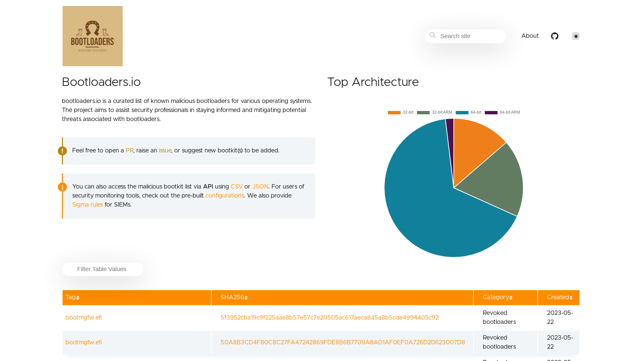The width and height of the screenshot is (642, 361).
Task: Toggle the 64-bit ARM legend swatch
Action: (x=491, y=113)
